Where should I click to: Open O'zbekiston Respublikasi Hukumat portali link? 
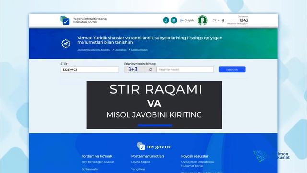click(198, 164)
